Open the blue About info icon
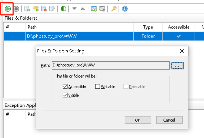 tap(125, 9)
